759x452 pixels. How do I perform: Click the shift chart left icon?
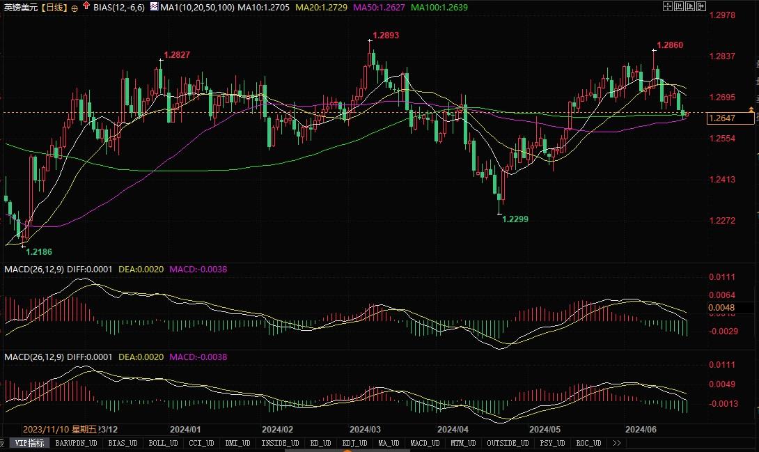click(679, 6)
